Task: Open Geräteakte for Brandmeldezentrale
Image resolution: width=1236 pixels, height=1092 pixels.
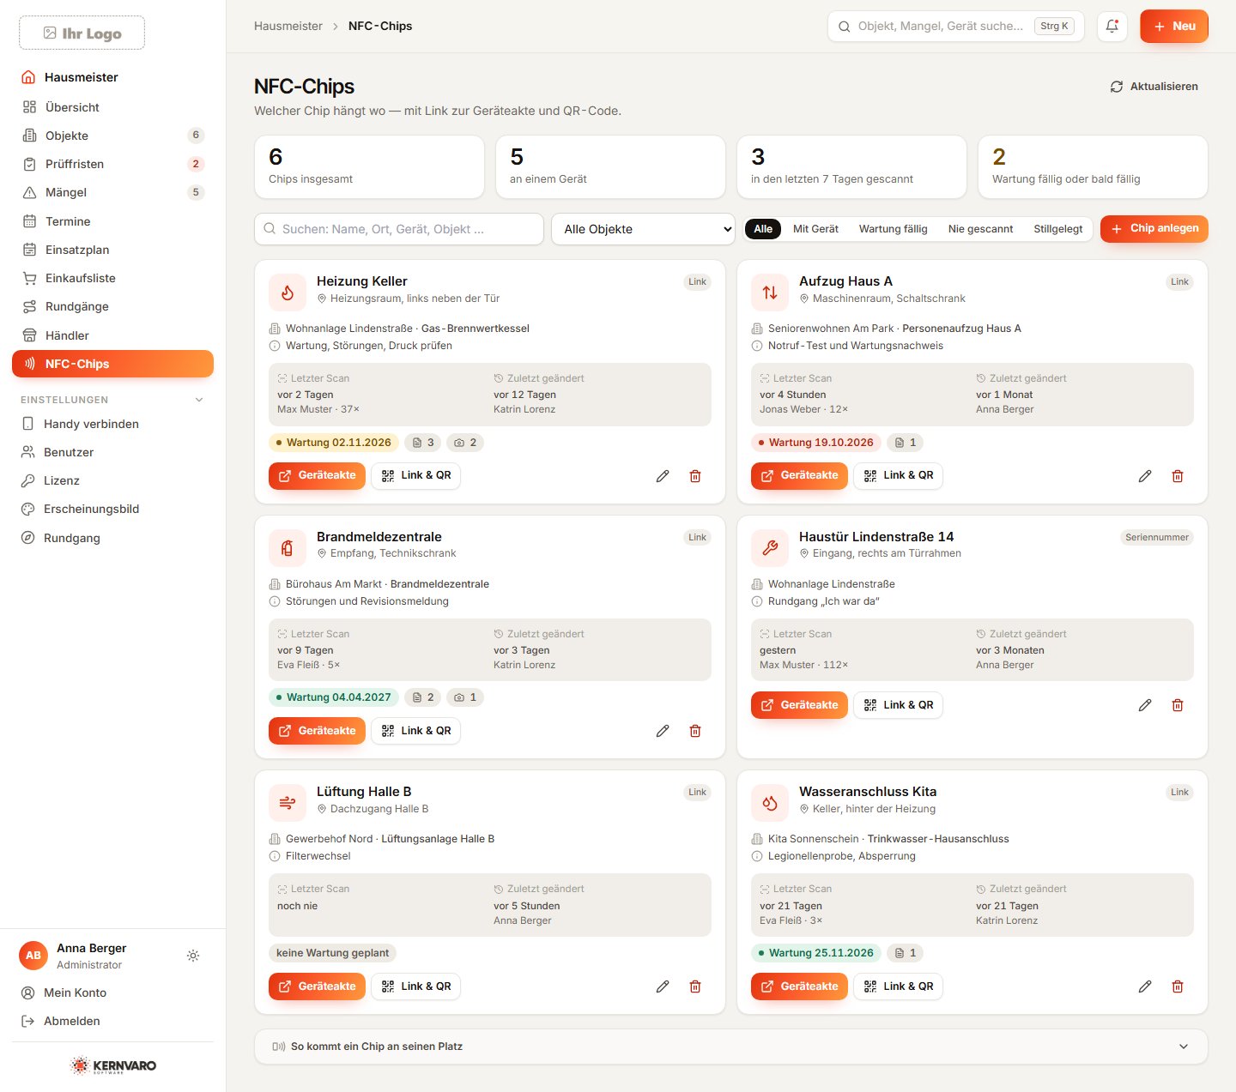Action: [x=317, y=731]
